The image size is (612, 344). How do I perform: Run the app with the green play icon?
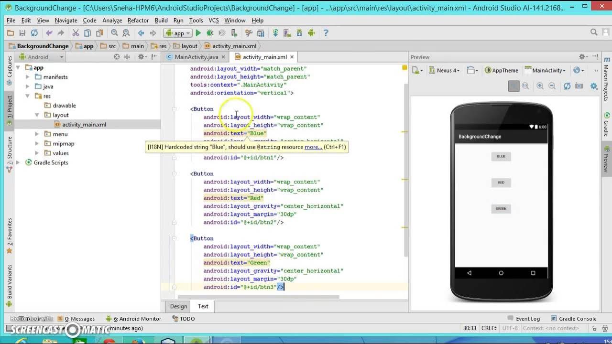(x=198, y=33)
